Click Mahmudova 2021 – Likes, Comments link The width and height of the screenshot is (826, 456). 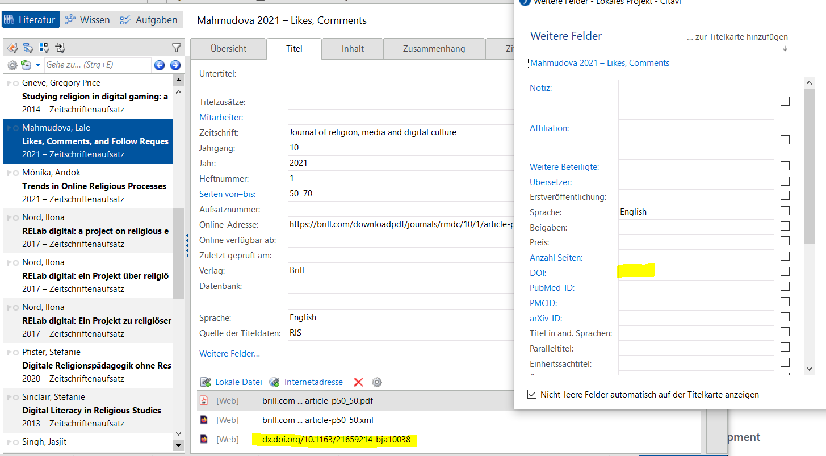click(x=600, y=63)
